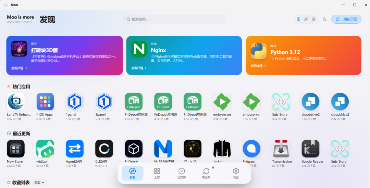Screen dimensions: 370x188
Task: Toggle dark mode with moon icon
Action: point(324,19)
